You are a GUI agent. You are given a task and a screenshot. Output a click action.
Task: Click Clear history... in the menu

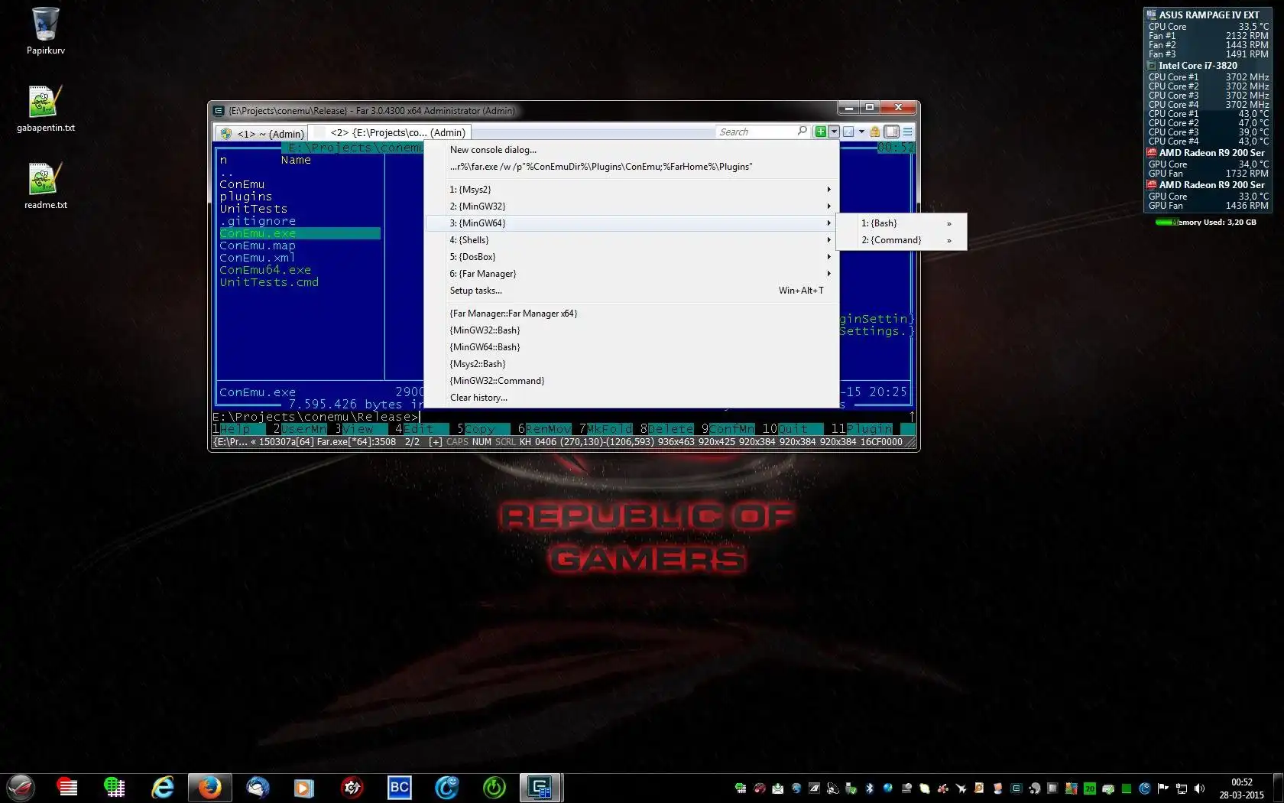point(632,398)
